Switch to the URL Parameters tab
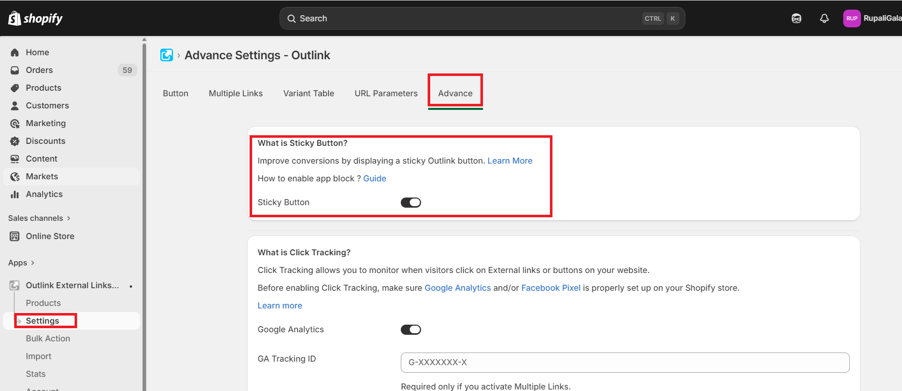The width and height of the screenshot is (902, 391). pos(386,93)
